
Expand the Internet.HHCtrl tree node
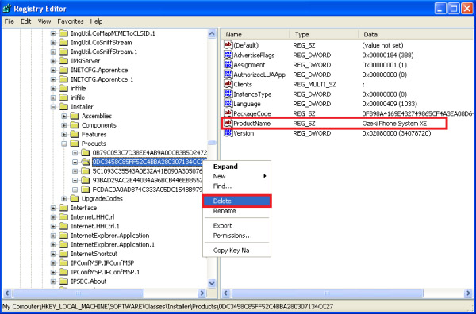[x=53, y=217]
